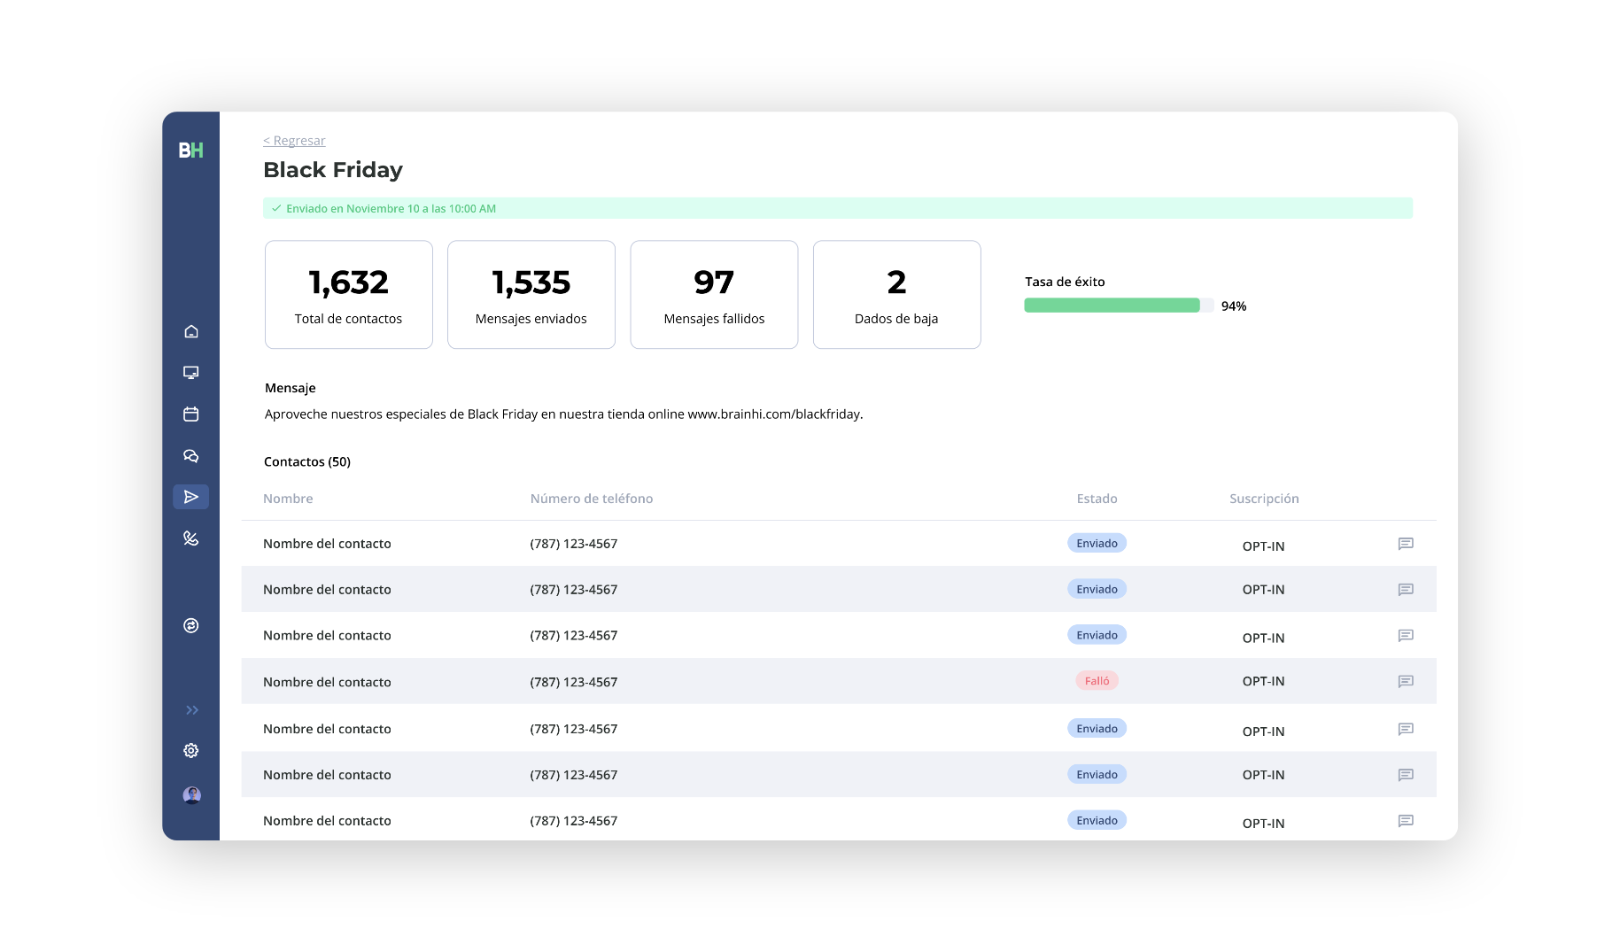Open message icon on first contact row

1406,544
